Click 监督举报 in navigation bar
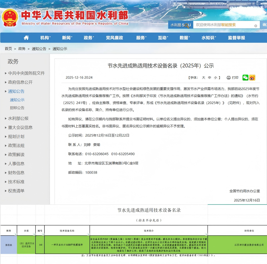The height and width of the screenshot is (264, 267). [236, 38]
